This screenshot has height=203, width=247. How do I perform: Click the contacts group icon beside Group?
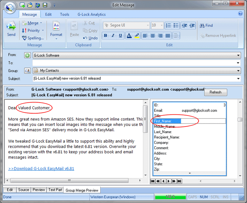(x=28, y=71)
